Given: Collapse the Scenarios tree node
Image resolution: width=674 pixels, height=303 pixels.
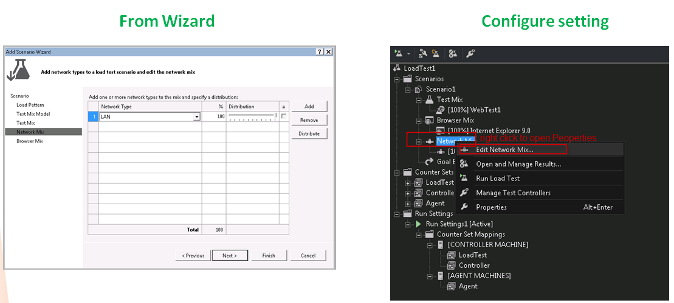Looking at the screenshot, I should pyautogui.click(x=397, y=79).
